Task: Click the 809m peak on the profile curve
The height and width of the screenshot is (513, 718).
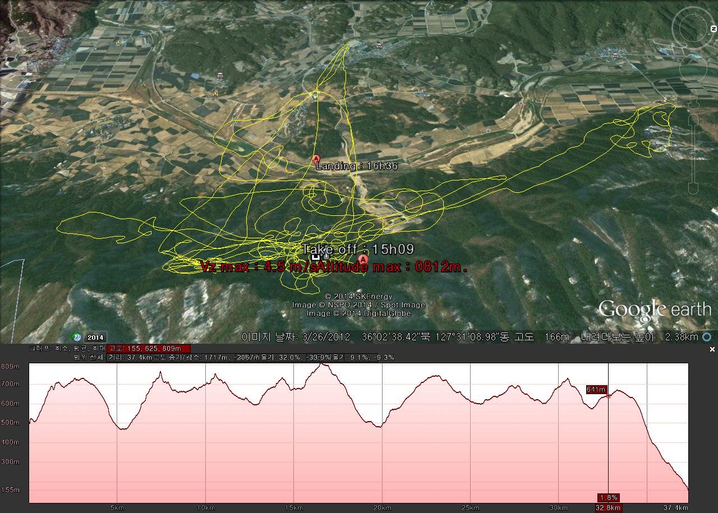Action: 322,364
